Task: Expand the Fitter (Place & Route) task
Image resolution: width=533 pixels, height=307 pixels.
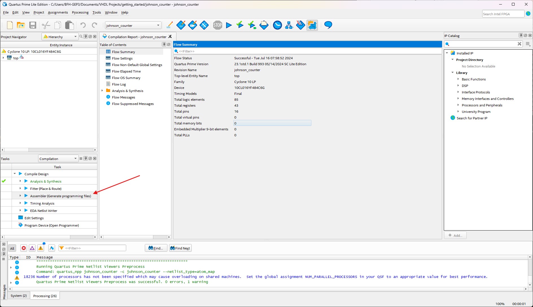Action: point(20,188)
